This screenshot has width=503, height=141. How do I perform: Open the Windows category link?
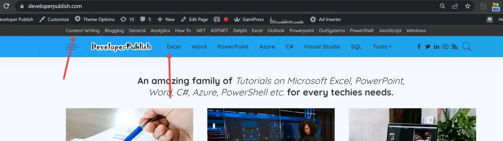click(416, 31)
